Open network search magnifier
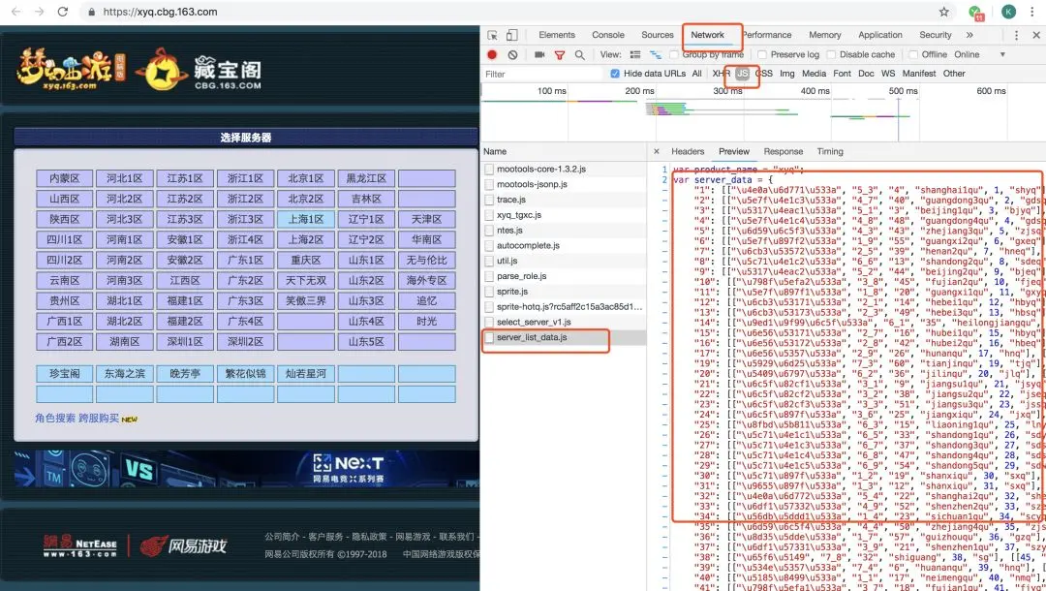 pyautogui.click(x=580, y=54)
